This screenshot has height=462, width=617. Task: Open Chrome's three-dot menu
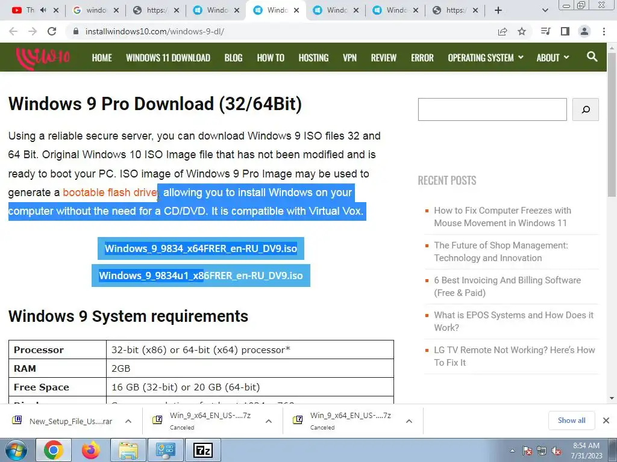tap(604, 31)
